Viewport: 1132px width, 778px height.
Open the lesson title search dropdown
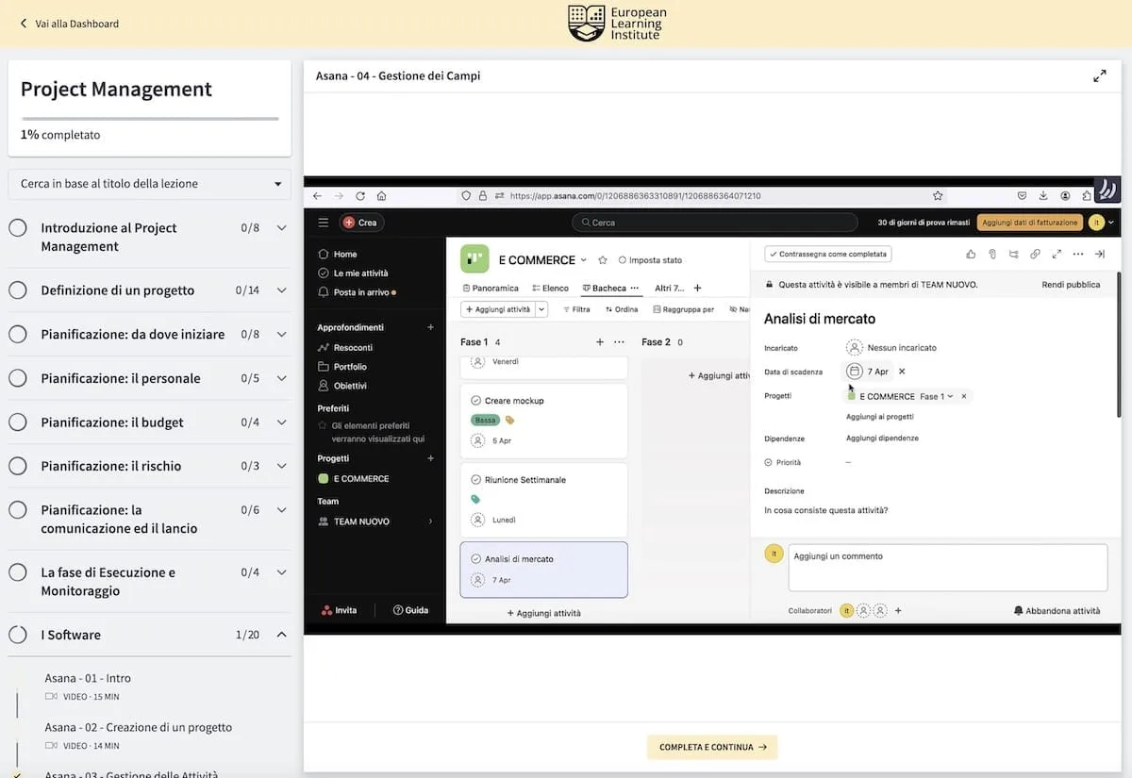149,184
